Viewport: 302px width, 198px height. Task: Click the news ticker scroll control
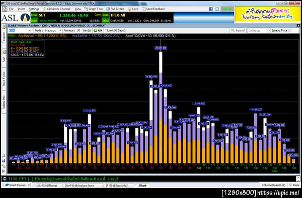[298, 179]
